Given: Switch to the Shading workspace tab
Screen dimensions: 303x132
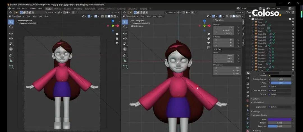Looking at the screenshot, I should (101, 9).
